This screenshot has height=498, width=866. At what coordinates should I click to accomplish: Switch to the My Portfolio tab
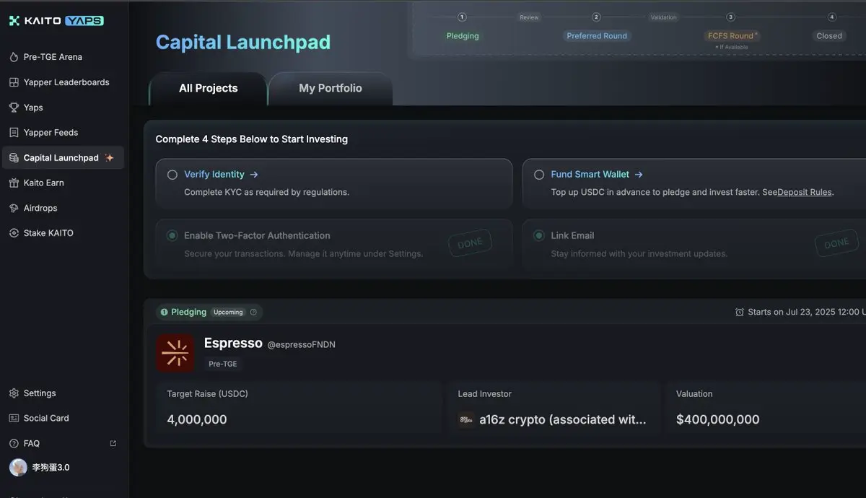pos(331,89)
